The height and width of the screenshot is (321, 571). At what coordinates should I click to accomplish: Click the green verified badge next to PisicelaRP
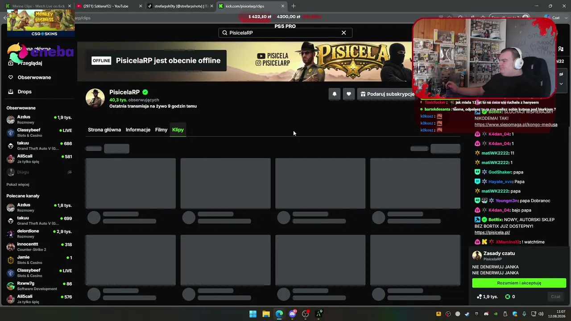(145, 92)
